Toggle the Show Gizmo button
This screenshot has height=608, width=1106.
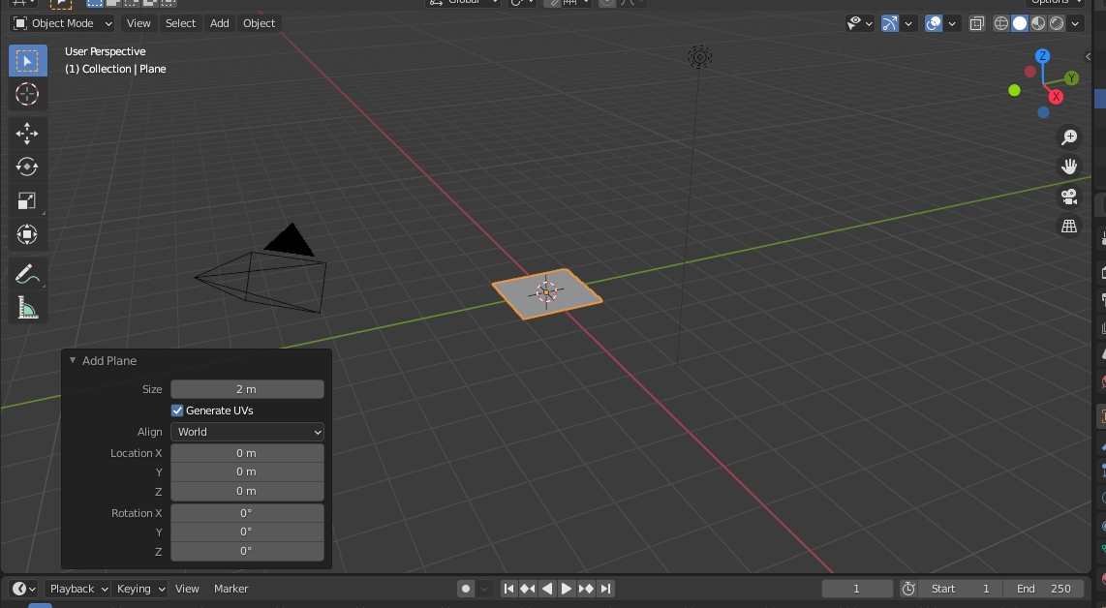click(x=890, y=23)
